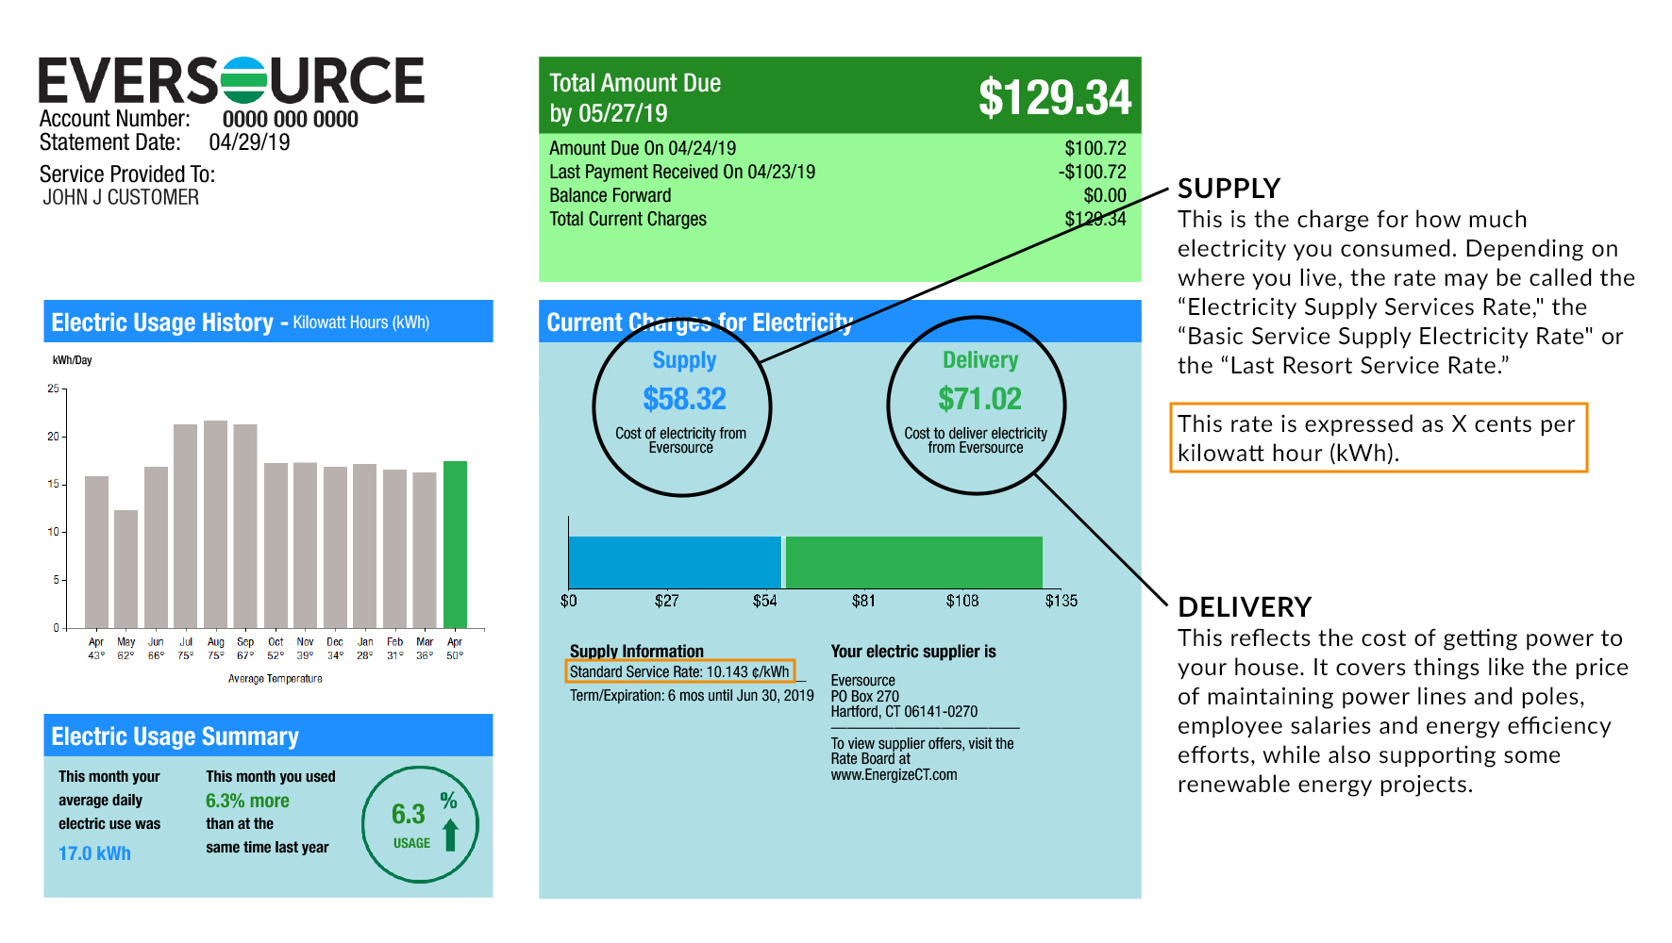Click 'Term/Expiration: 6 mos until Jun 30, 2019'
Image resolution: width=1672 pixels, height=943 pixels.
click(x=692, y=696)
